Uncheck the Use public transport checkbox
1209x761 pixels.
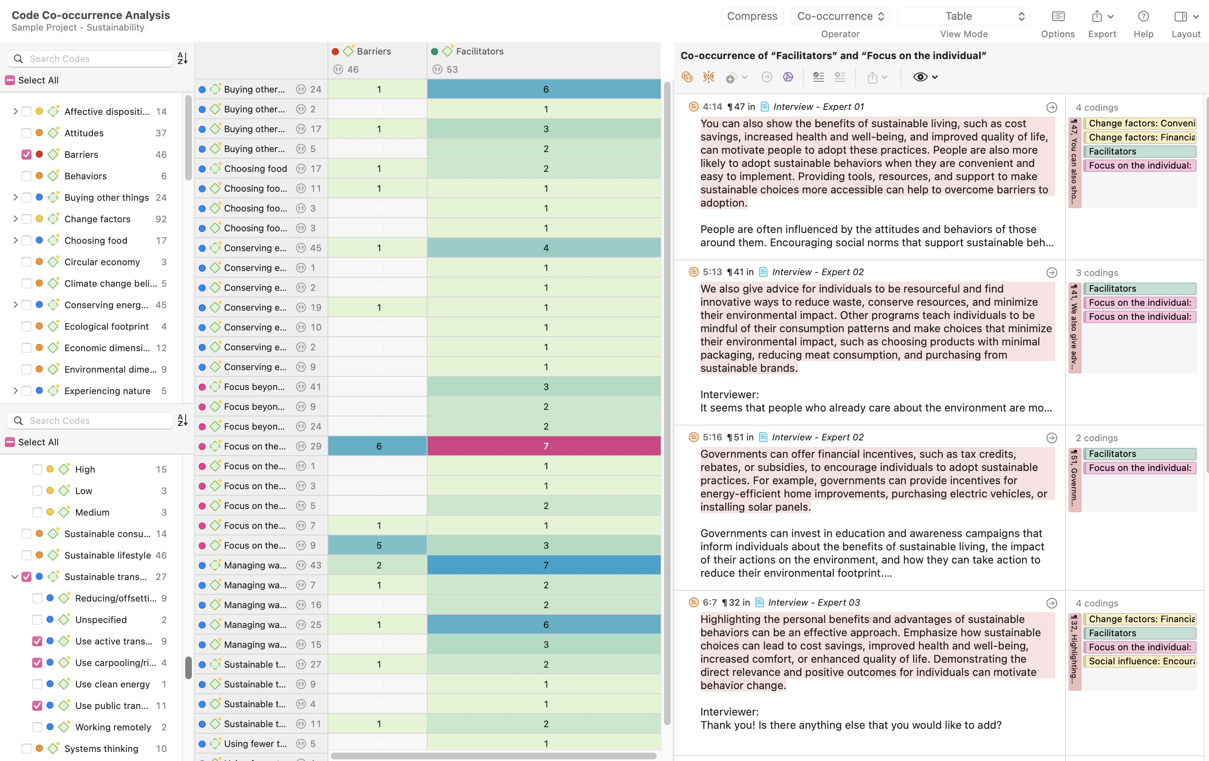(37, 705)
